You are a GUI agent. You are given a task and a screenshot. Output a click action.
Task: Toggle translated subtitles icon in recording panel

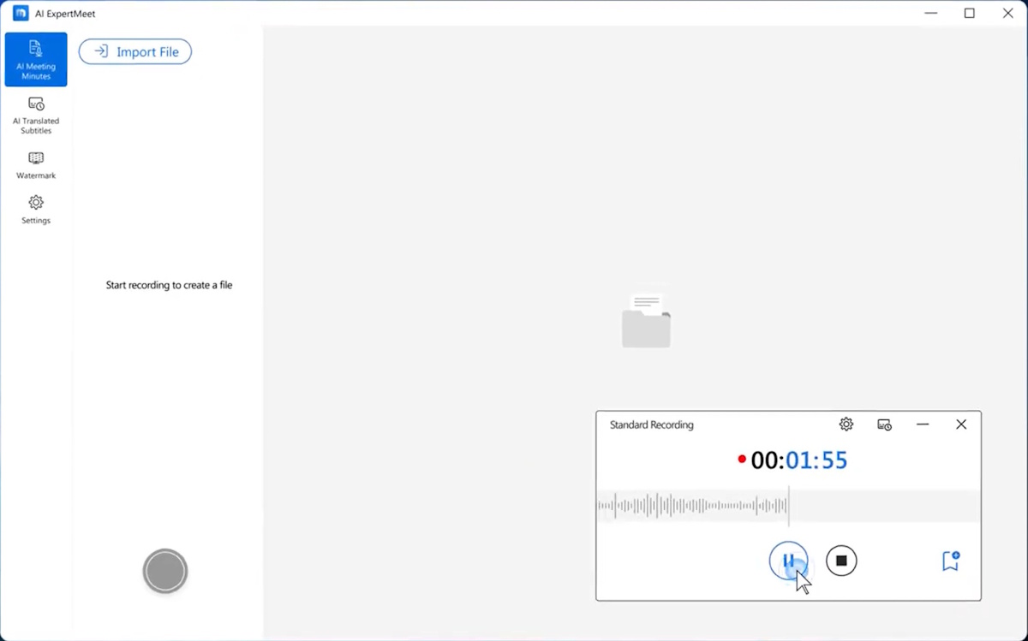[x=885, y=424]
